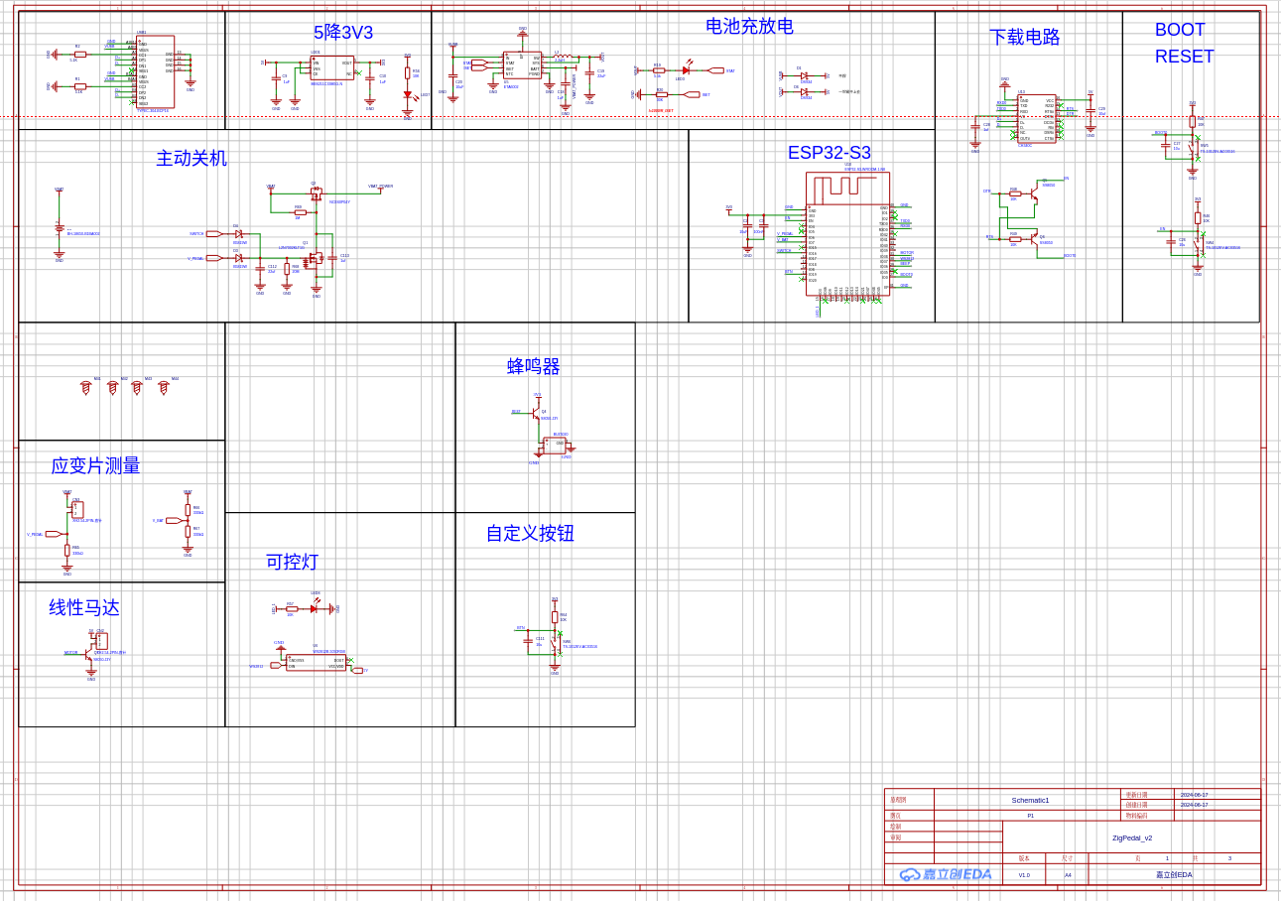Click the L2 inductor in charger circuit
The image size is (1281, 901).
(562, 57)
